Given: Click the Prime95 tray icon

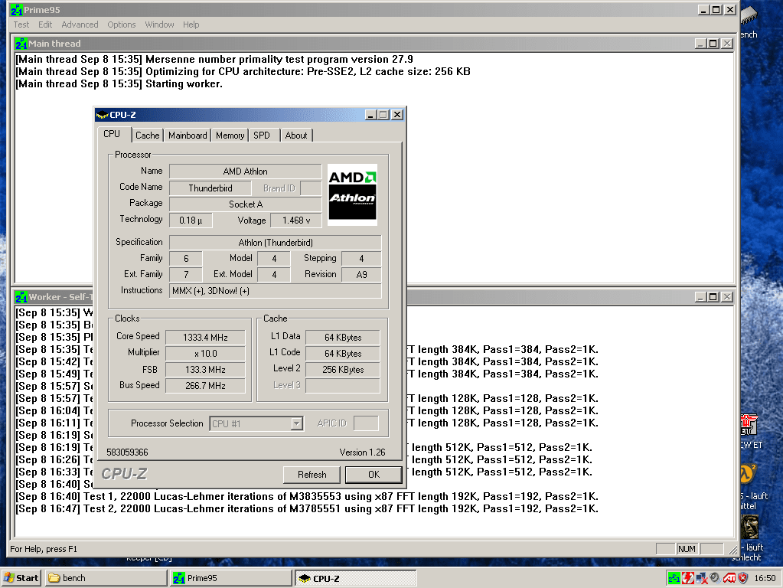Looking at the screenshot, I should coord(674,578).
